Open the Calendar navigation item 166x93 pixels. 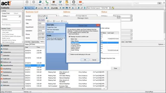(x=12, y=56)
